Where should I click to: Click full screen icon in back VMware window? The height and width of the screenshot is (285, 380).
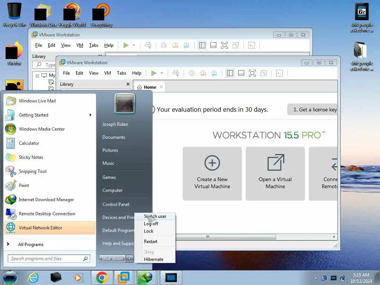(x=225, y=45)
